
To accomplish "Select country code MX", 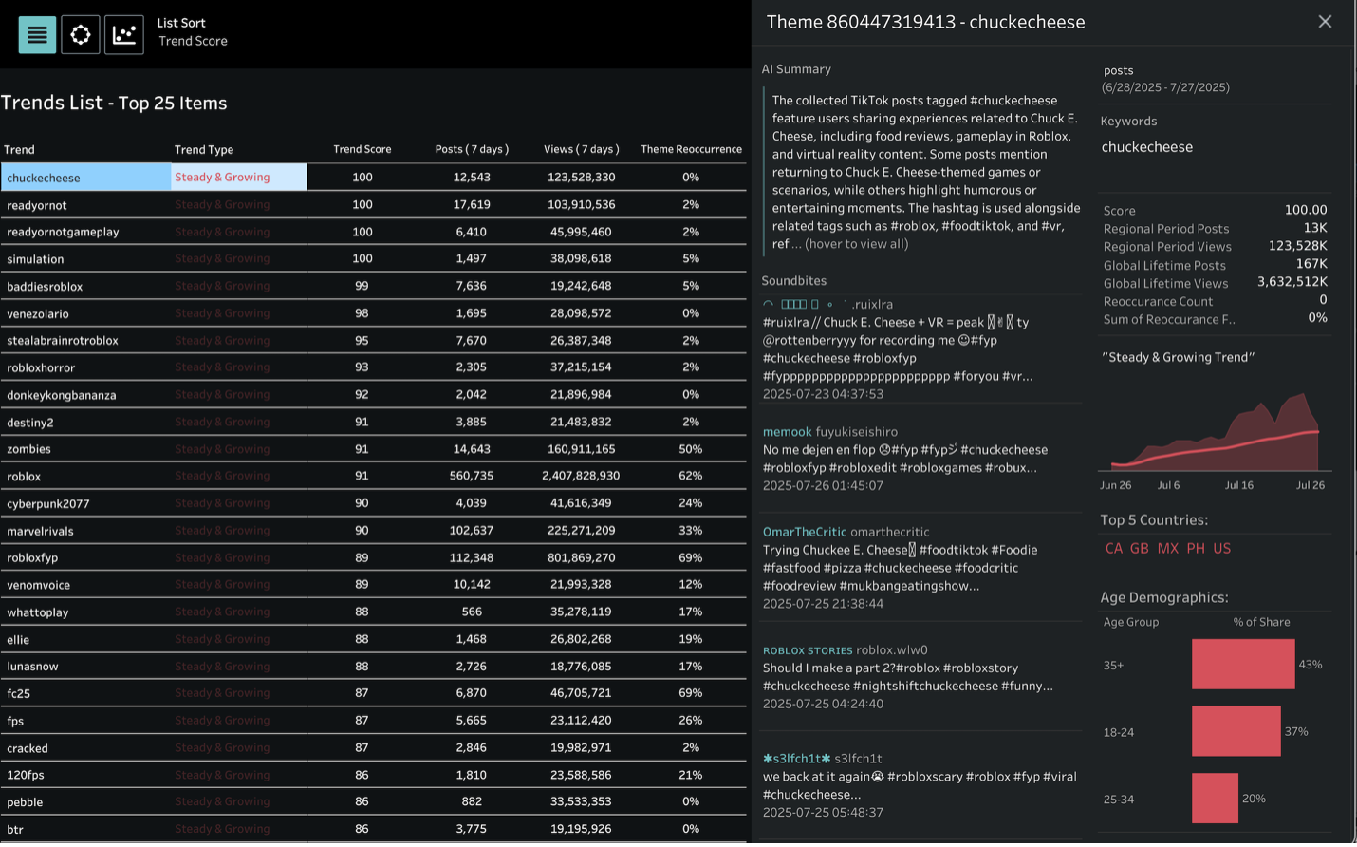I will (x=1168, y=549).
